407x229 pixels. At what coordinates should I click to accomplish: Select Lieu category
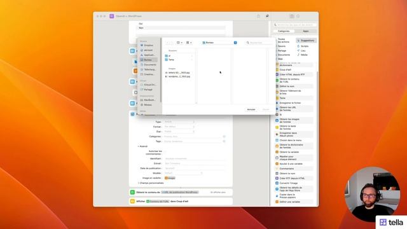[303, 51]
